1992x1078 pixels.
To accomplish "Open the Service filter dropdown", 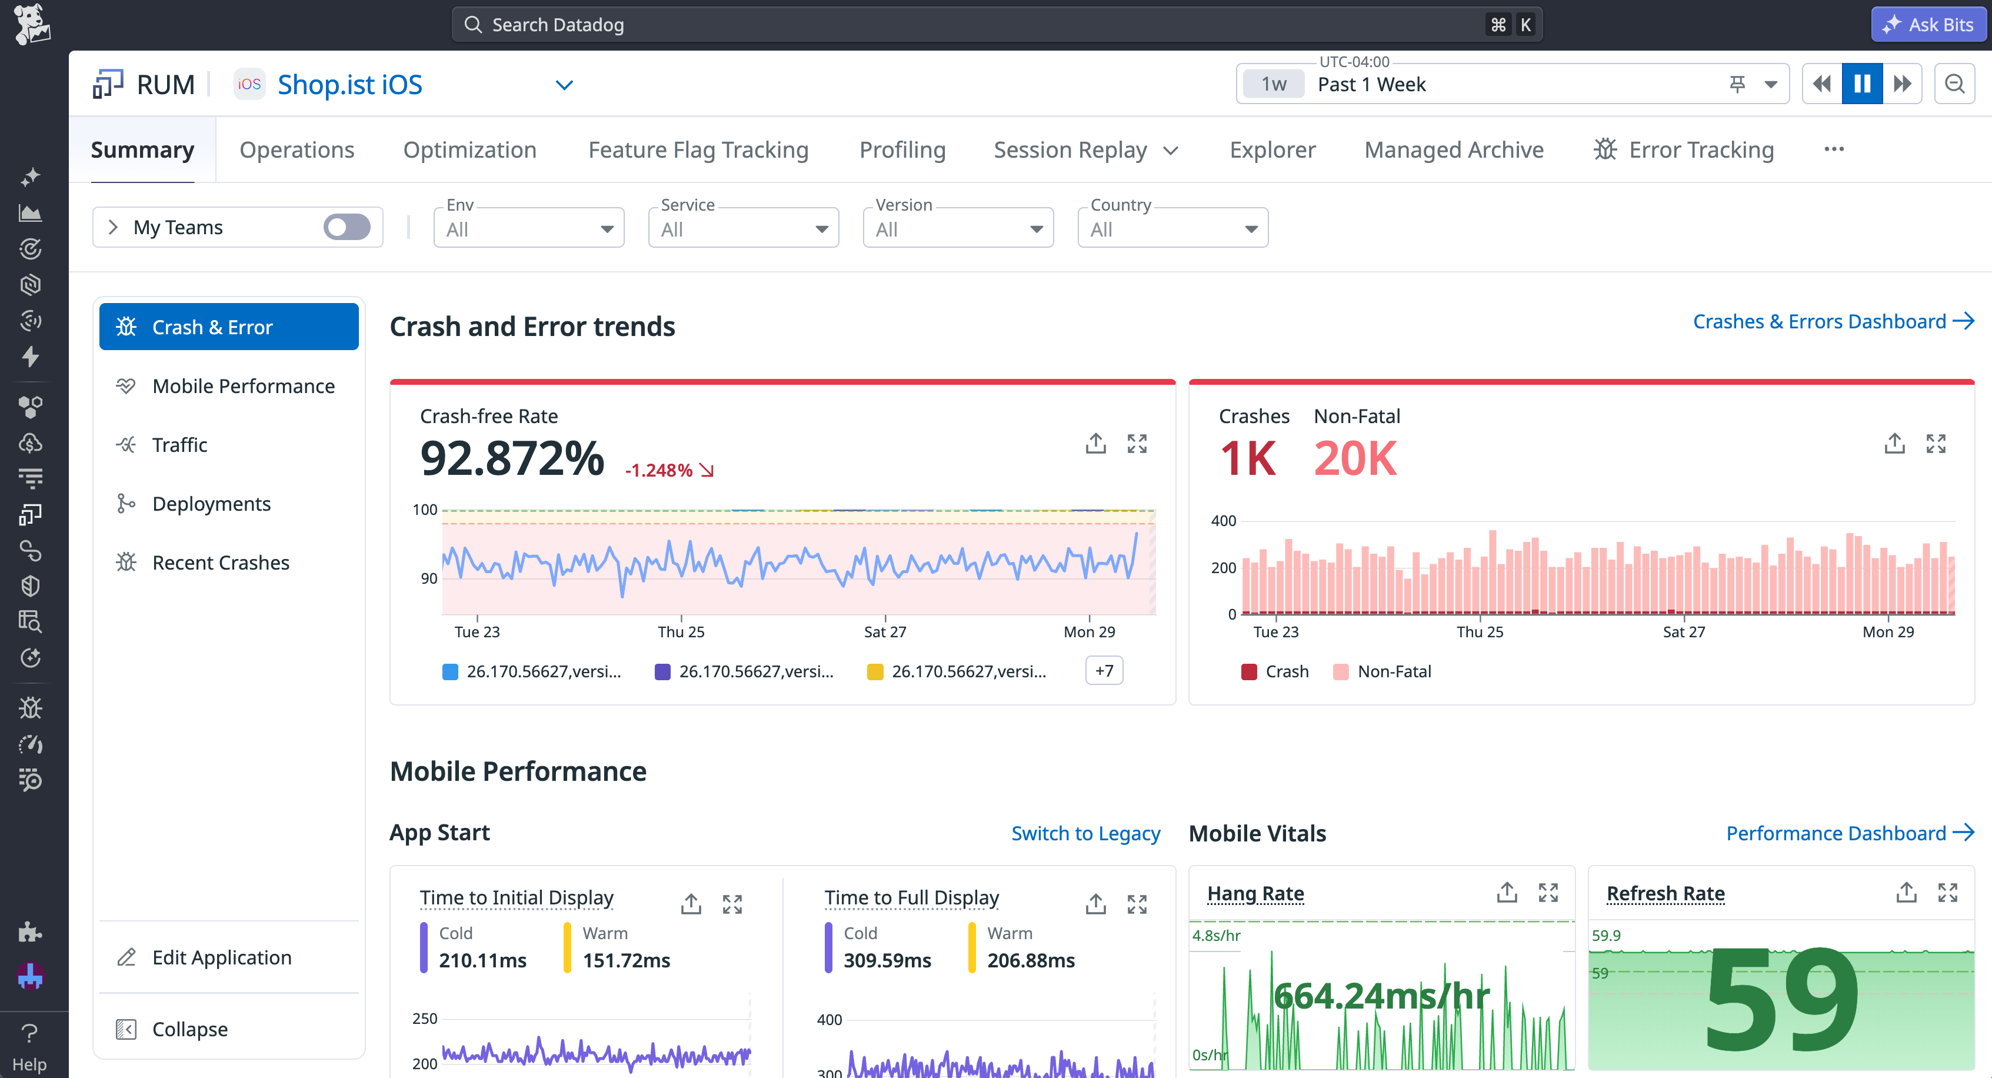I will click(x=743, y=228).
